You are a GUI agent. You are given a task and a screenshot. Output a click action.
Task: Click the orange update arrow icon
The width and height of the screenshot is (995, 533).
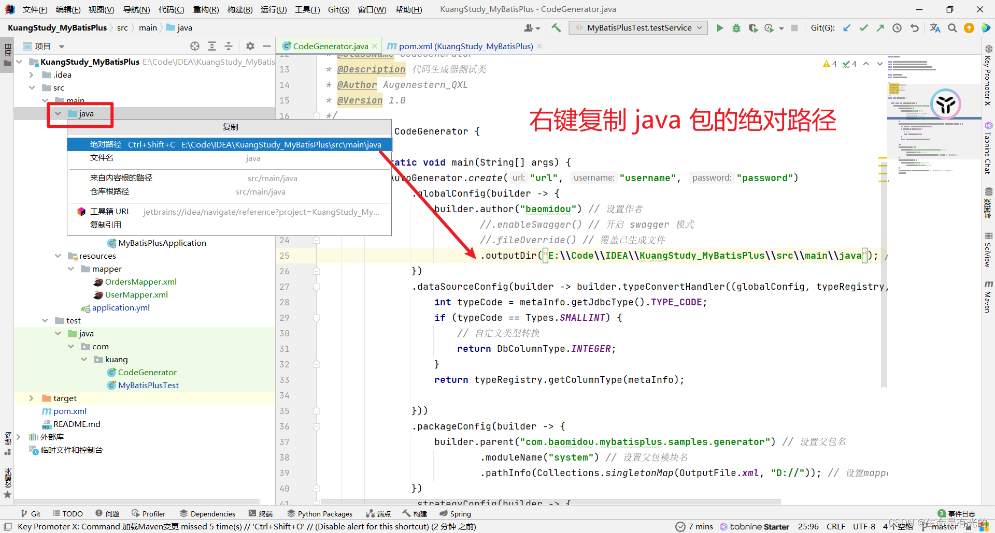click(x=969, y=28)
